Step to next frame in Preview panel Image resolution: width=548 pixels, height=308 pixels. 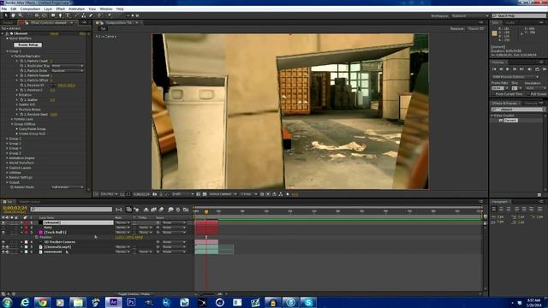515,69
